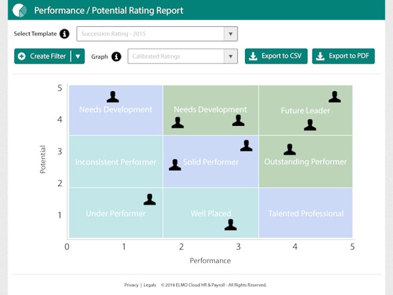Open the Privacy link in footer
The width and height of the screenshot is (393, 295).
pos(131,285)
